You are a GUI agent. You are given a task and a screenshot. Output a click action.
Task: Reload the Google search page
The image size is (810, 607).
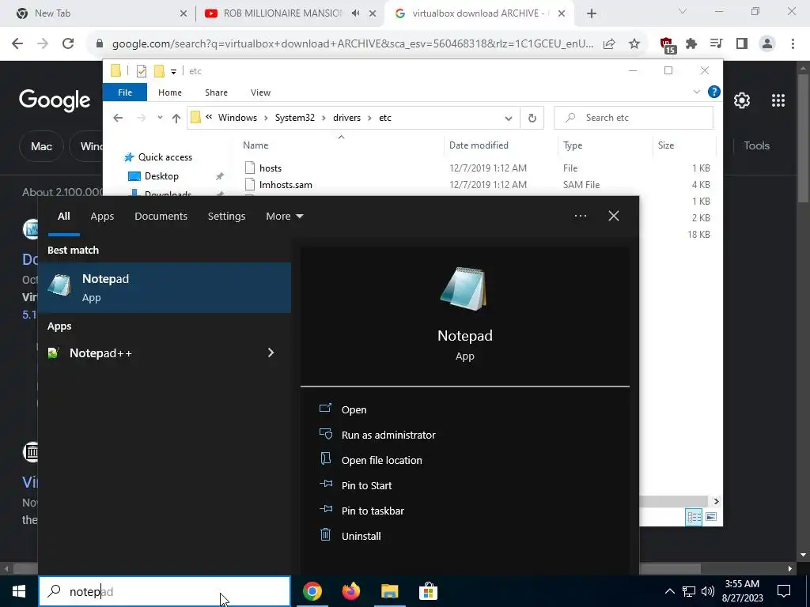[x=68, y=44]
